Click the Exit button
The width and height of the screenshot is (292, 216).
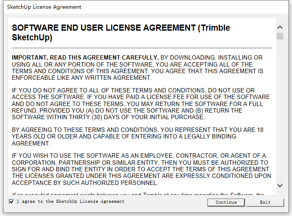[x=265, y=202]
